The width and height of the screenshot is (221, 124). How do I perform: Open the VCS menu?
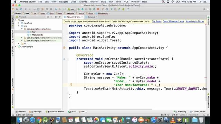(x=126, y=2)
